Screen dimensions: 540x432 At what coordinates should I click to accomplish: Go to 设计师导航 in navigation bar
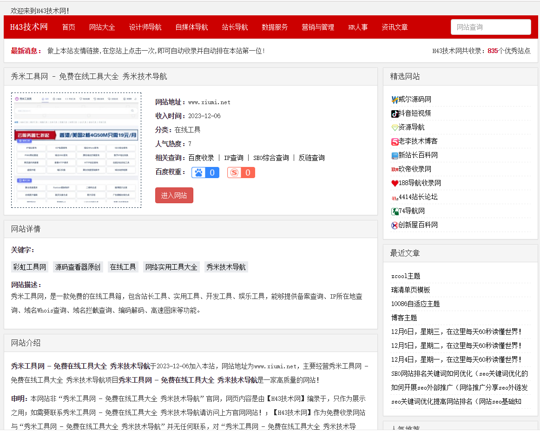click(x=145, y=27)
